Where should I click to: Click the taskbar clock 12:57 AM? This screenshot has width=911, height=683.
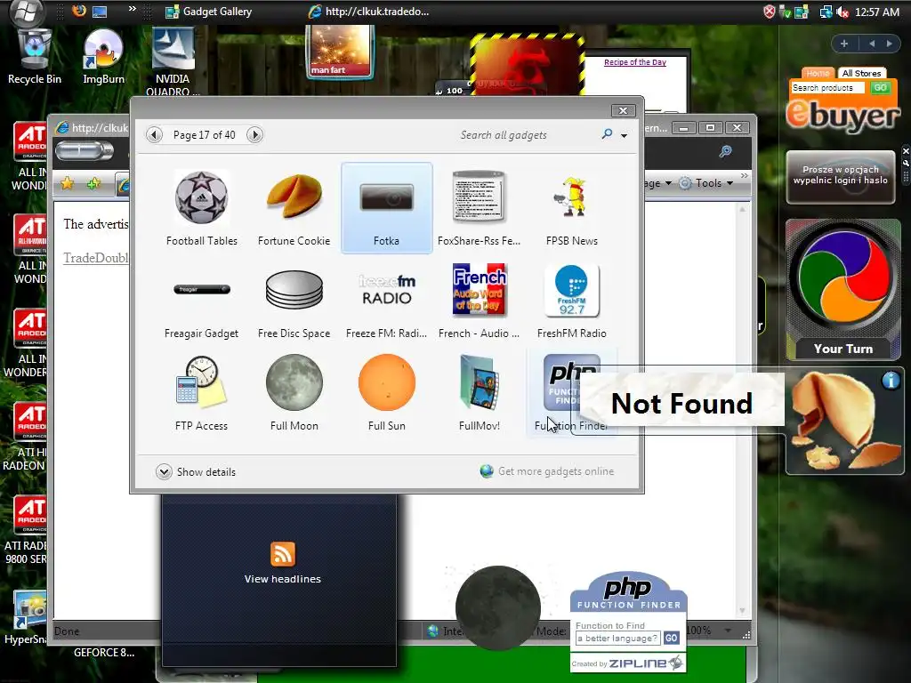876,12
